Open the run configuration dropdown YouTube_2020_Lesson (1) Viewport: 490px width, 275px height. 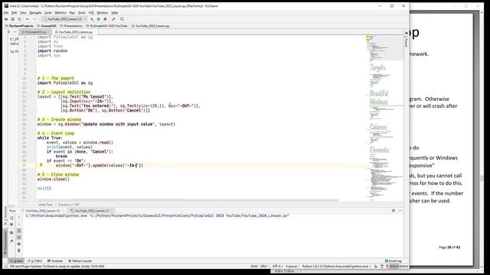(x=64, y=19)
